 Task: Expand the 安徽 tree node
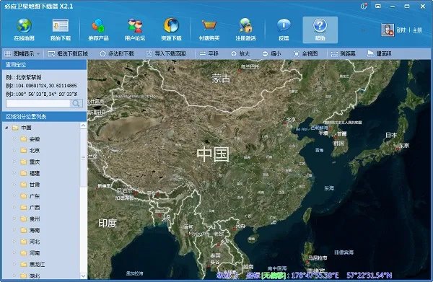point(14,139)
